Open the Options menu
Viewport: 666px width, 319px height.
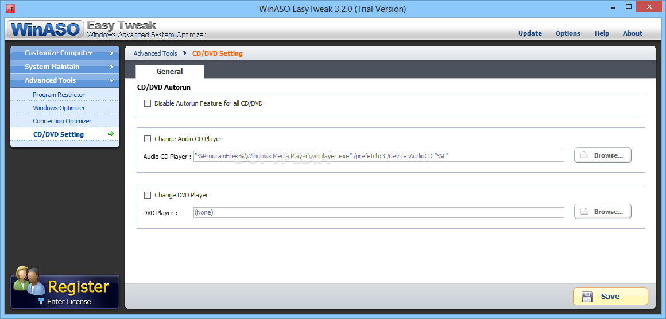(x=568, y=33)
